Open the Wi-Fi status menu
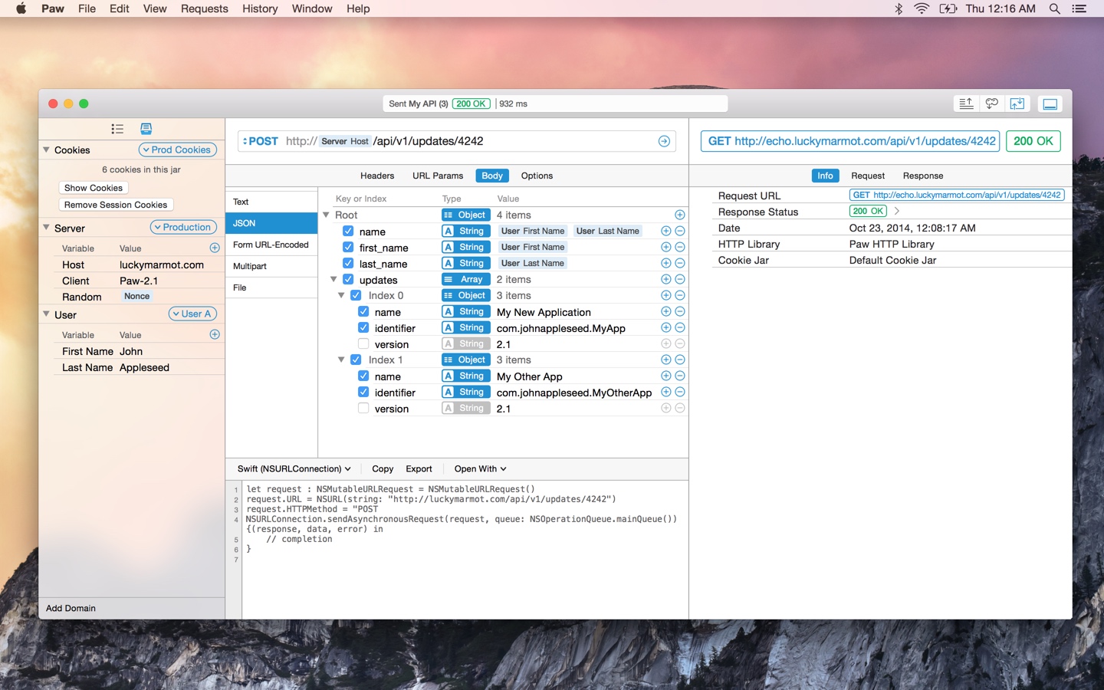This screenshot has height=690, width=1104. (x=922, y=8)
